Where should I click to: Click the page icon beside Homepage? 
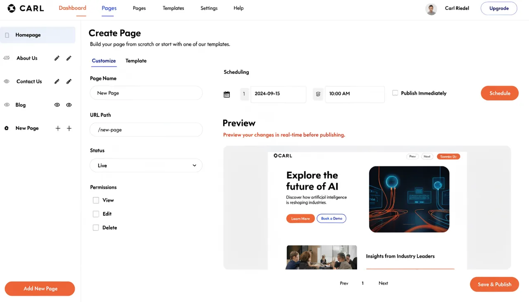[x=7, y=35]
